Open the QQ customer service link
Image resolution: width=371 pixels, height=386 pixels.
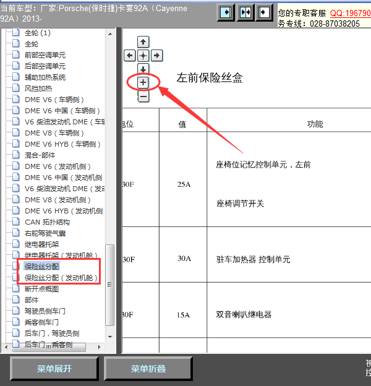point(350,13)
